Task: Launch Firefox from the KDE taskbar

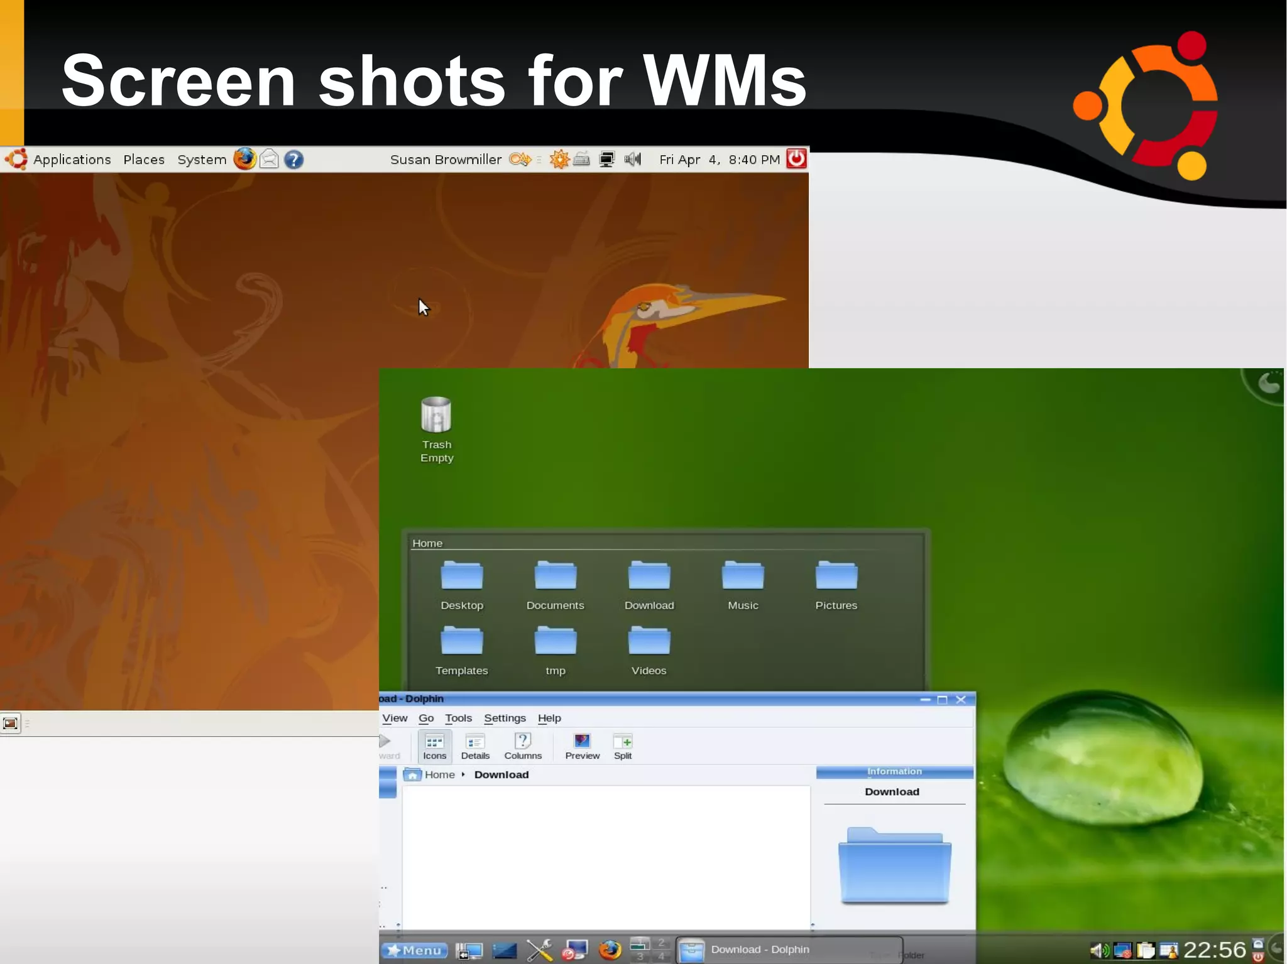Action: 610,950
